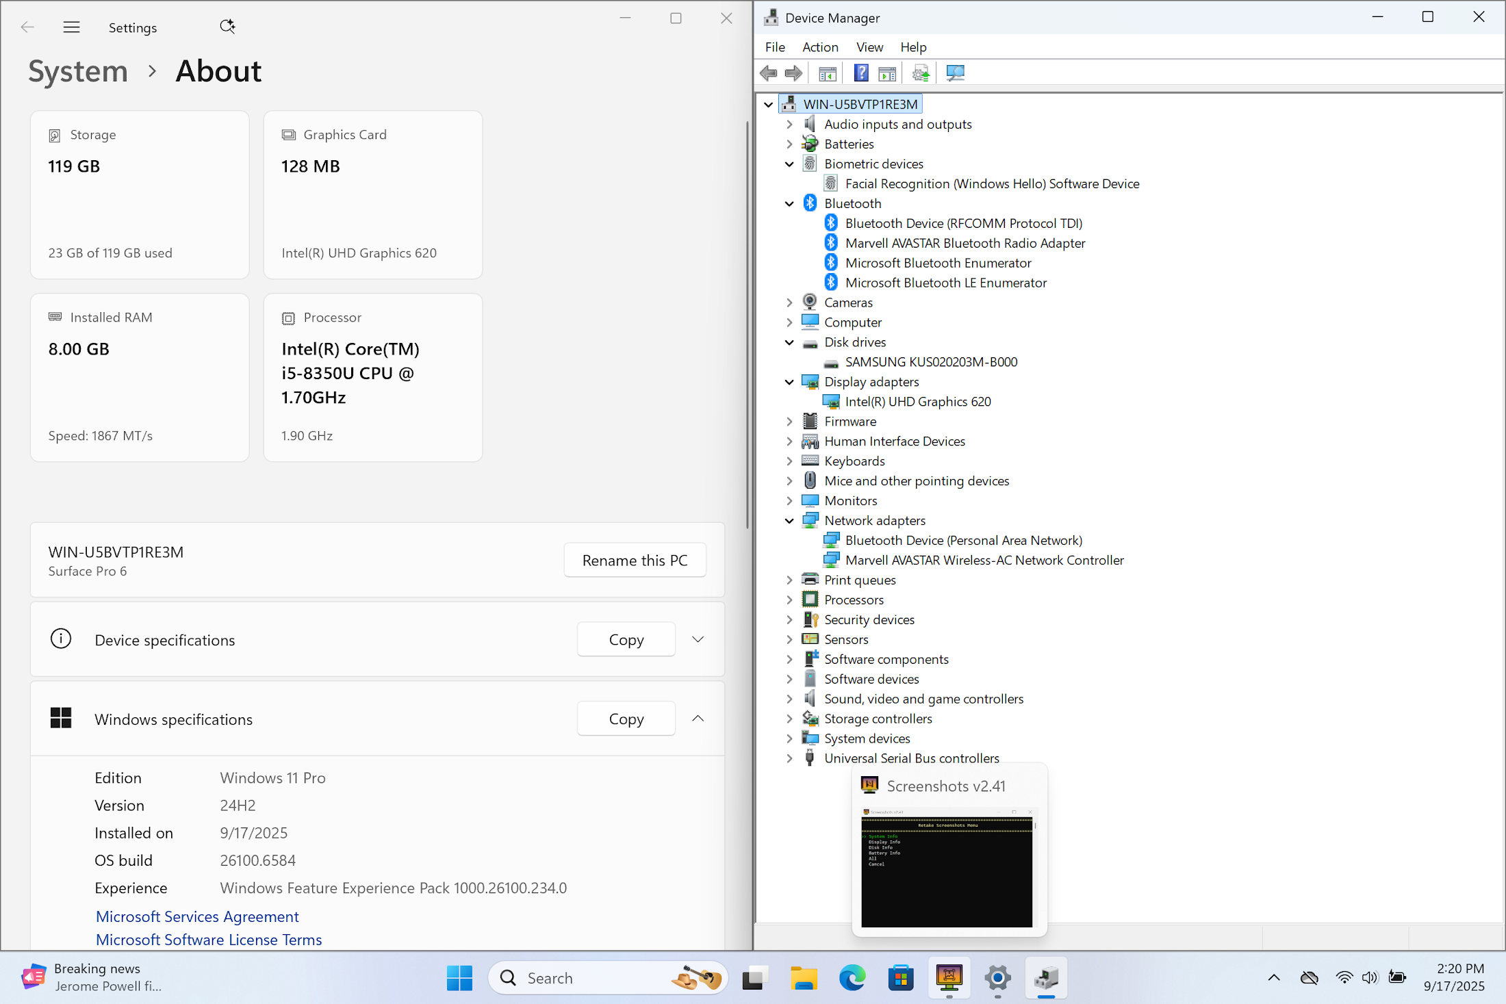Collapse the Display adapters node
This screenshot has width=1506, height=1004.
(x=789, y=382)
